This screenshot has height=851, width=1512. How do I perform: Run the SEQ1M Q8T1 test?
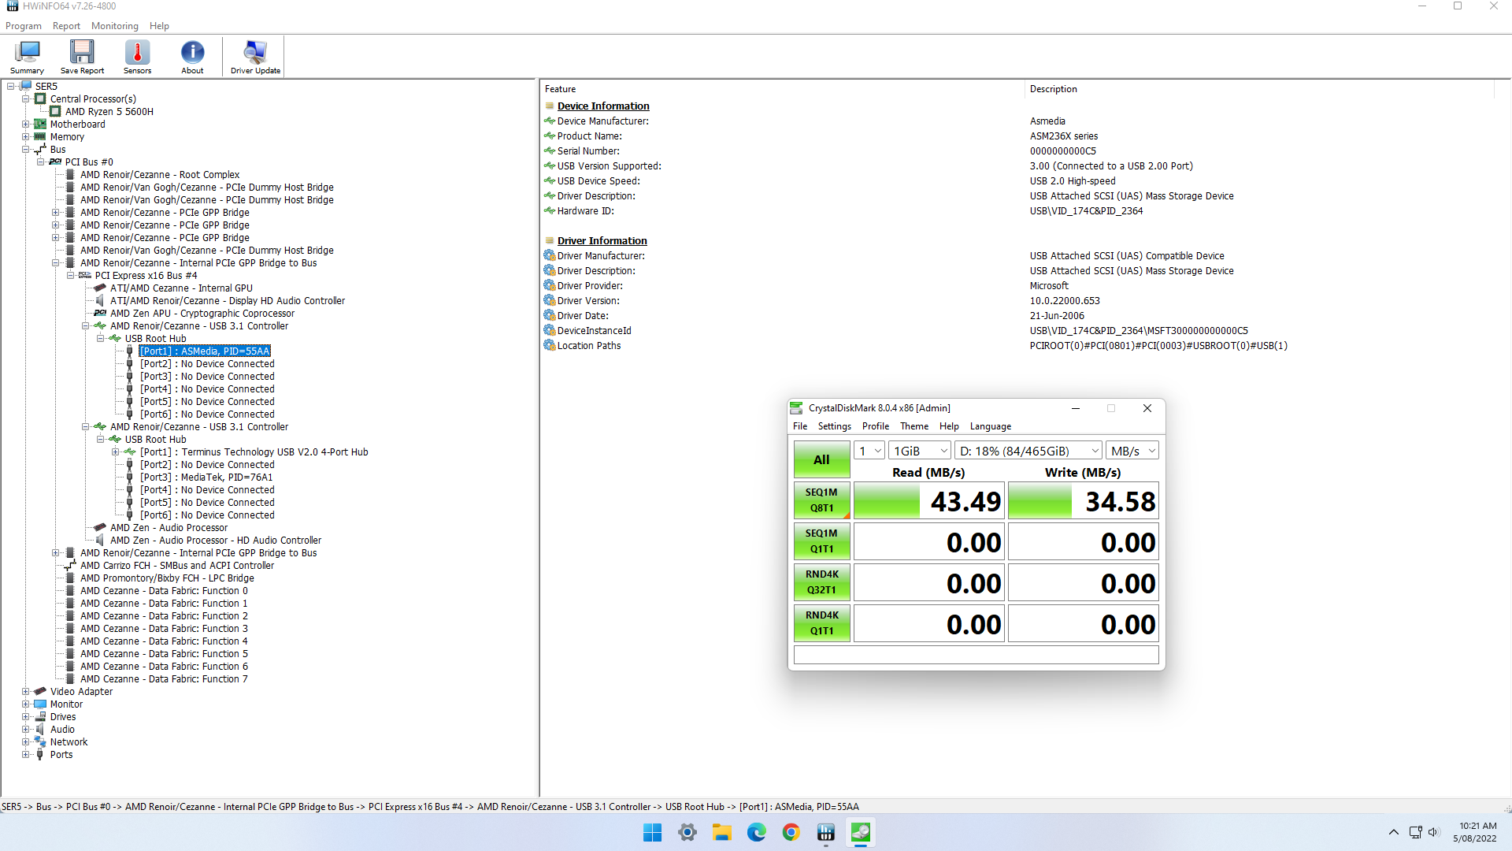click(821, 500)
